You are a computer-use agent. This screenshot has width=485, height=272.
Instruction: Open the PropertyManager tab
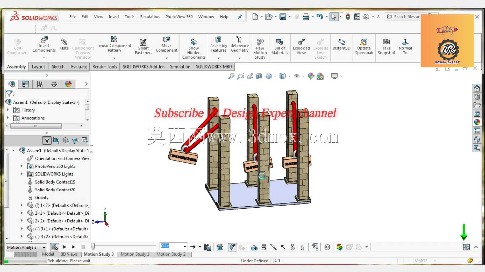tap(26, 84)
